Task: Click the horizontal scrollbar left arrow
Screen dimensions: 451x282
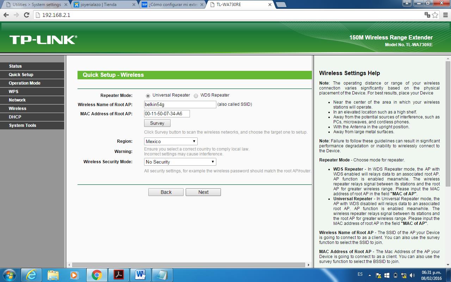Action: coord(69,265)
